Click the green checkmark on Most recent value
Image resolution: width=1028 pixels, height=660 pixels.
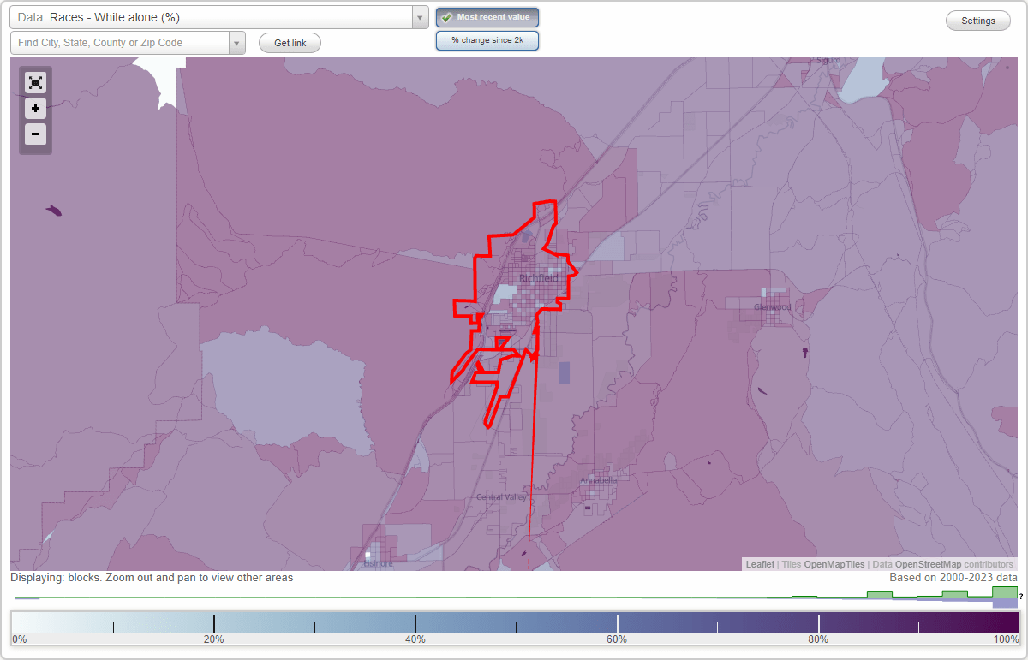tap(448, 16)
